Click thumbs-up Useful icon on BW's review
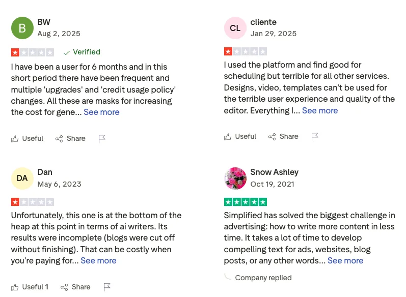This screenshot has height=297, width=406. (x=15, y=139)
